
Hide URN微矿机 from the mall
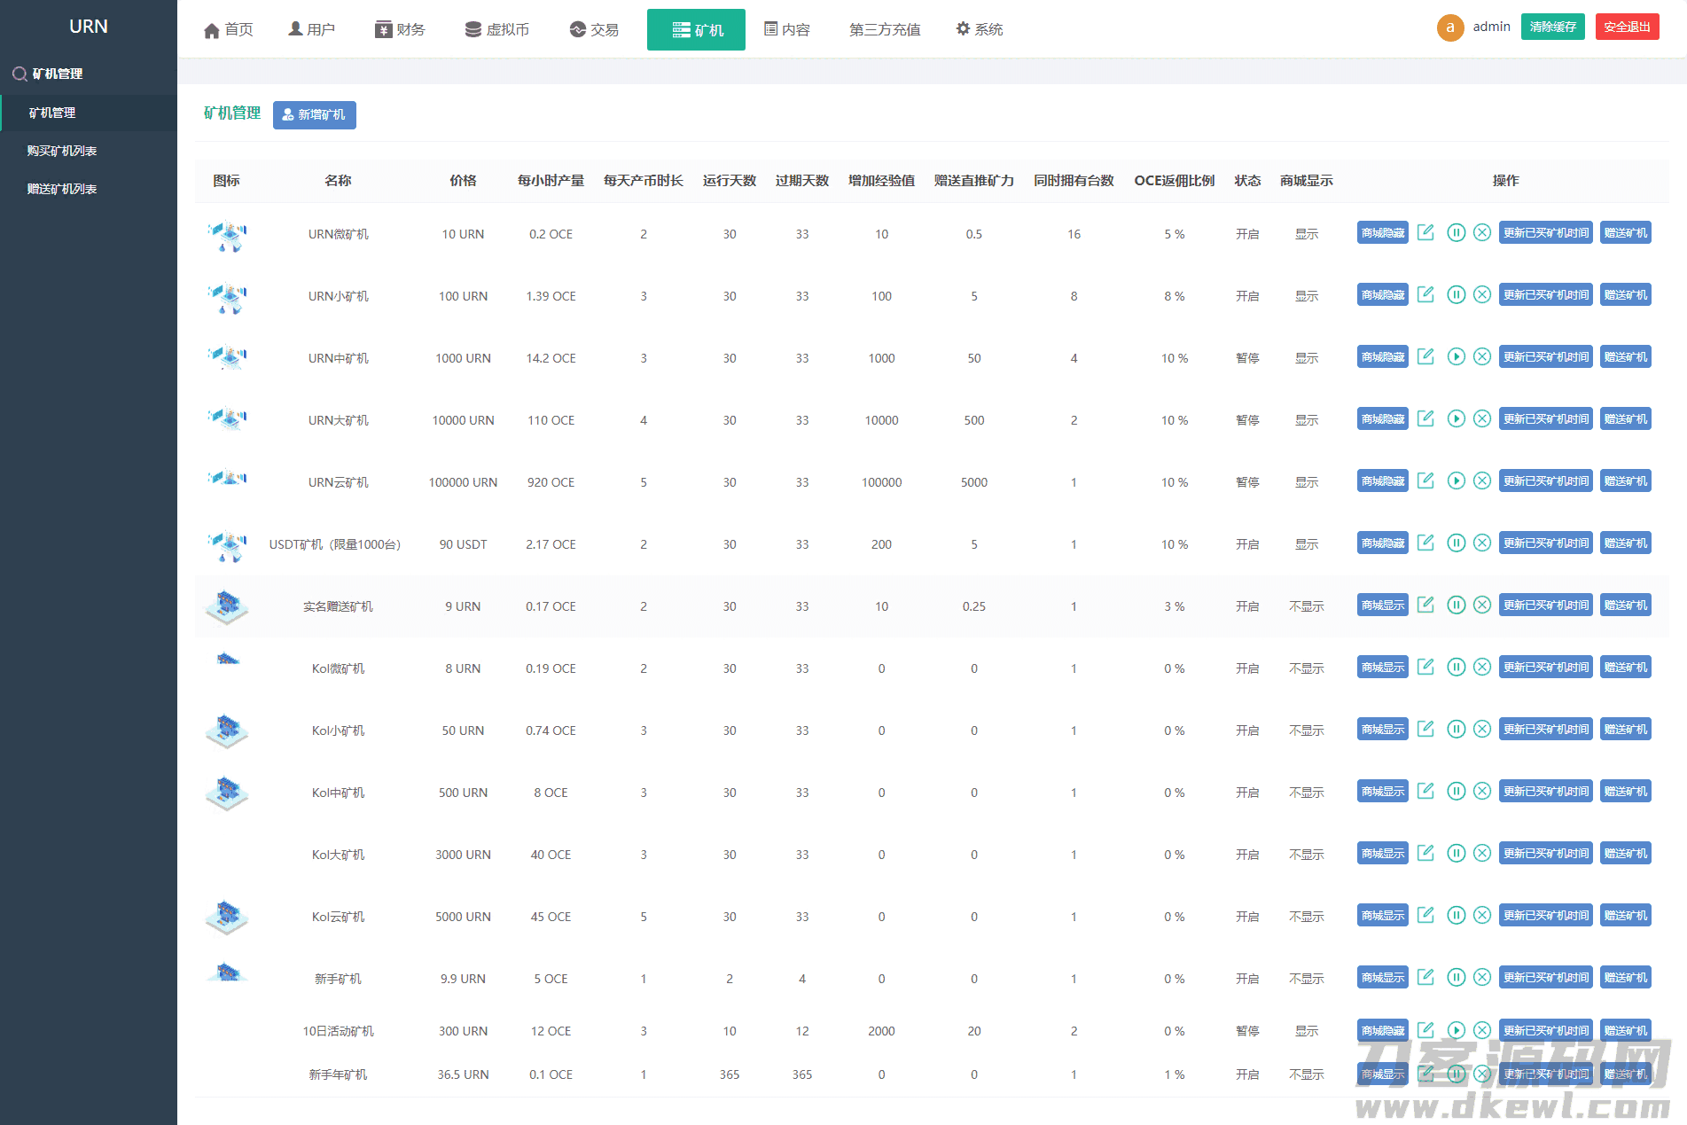pos(1382,233)
